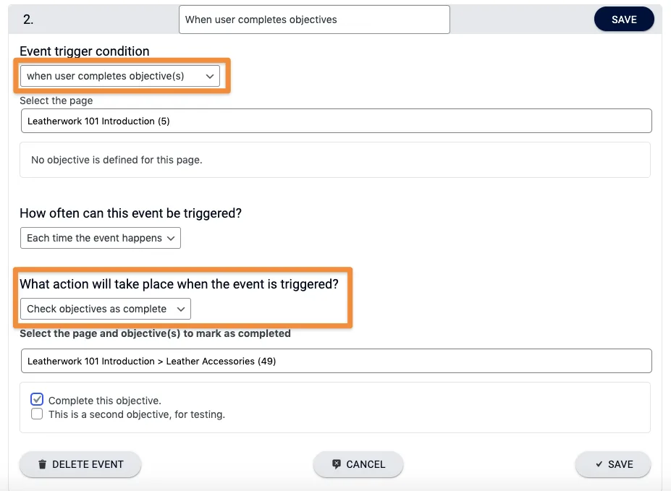Open the event trigger condition dropdown
The image size is (671, 491).
(x=120, y=76)
